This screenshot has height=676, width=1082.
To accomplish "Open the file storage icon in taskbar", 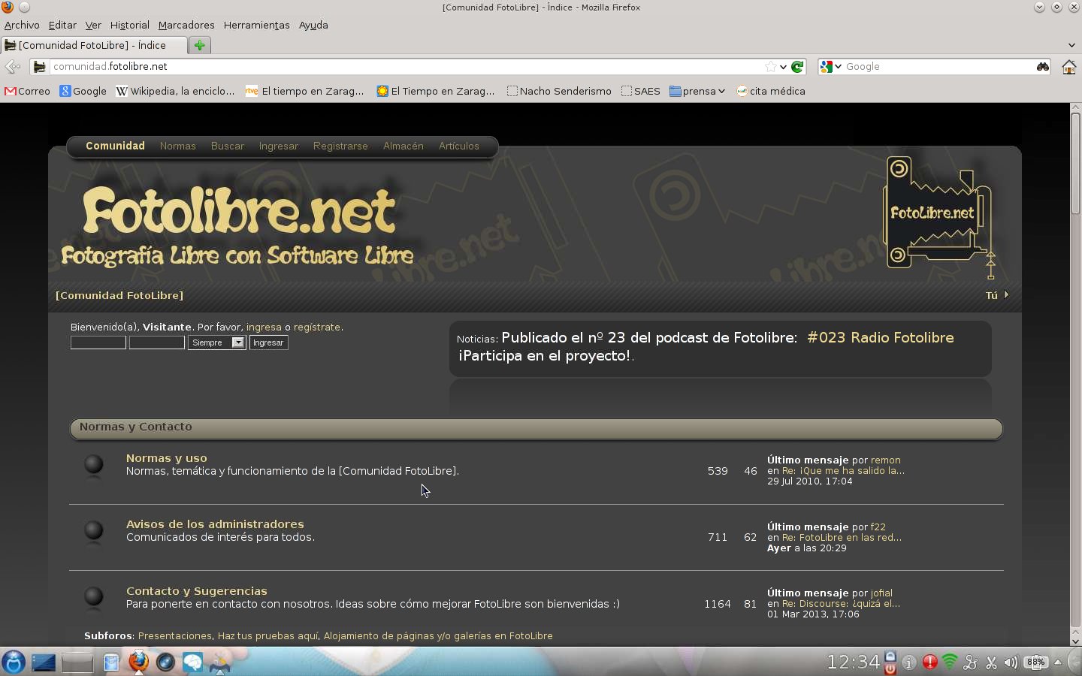I will tap(111, 662).
